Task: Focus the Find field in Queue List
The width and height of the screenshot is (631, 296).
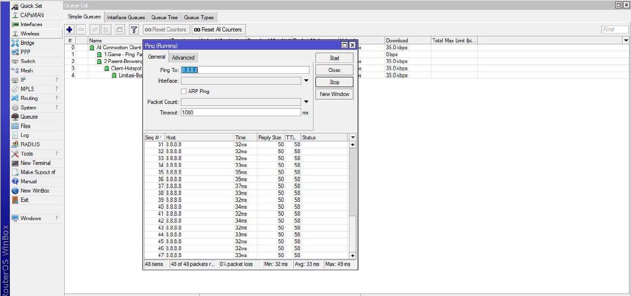Action: 615,30
